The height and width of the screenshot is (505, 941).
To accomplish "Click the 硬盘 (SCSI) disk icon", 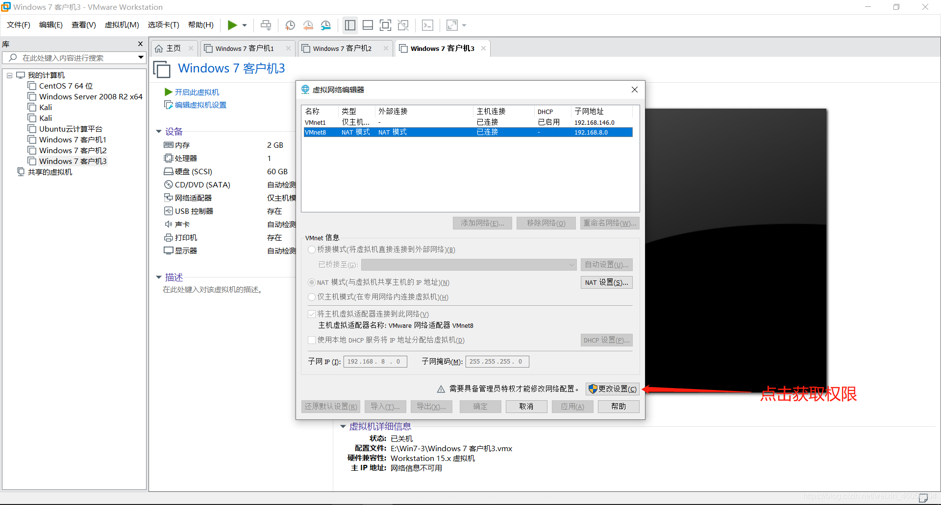I will click(169, 172).
